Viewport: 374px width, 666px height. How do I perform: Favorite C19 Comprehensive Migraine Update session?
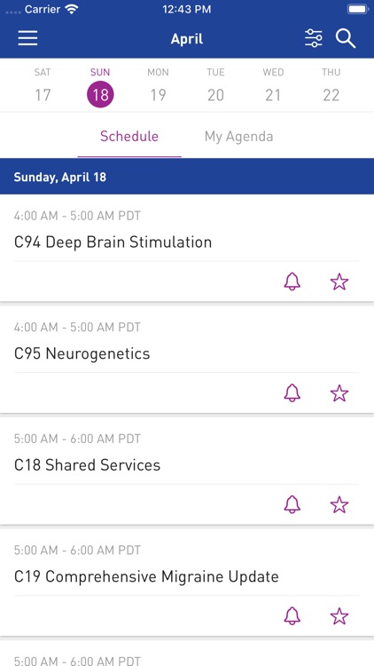[x=339, y=616]
